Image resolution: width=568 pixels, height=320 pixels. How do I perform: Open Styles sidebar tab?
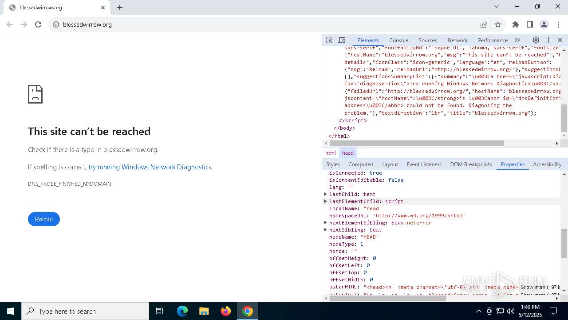[x=333, y=164]
